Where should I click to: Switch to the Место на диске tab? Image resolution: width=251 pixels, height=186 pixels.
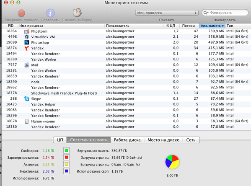(x=163, y=140)
